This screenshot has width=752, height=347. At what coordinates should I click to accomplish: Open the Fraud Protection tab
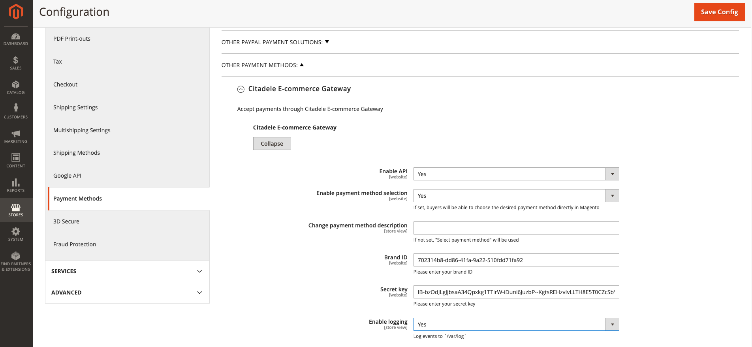[x=127, y=244]
